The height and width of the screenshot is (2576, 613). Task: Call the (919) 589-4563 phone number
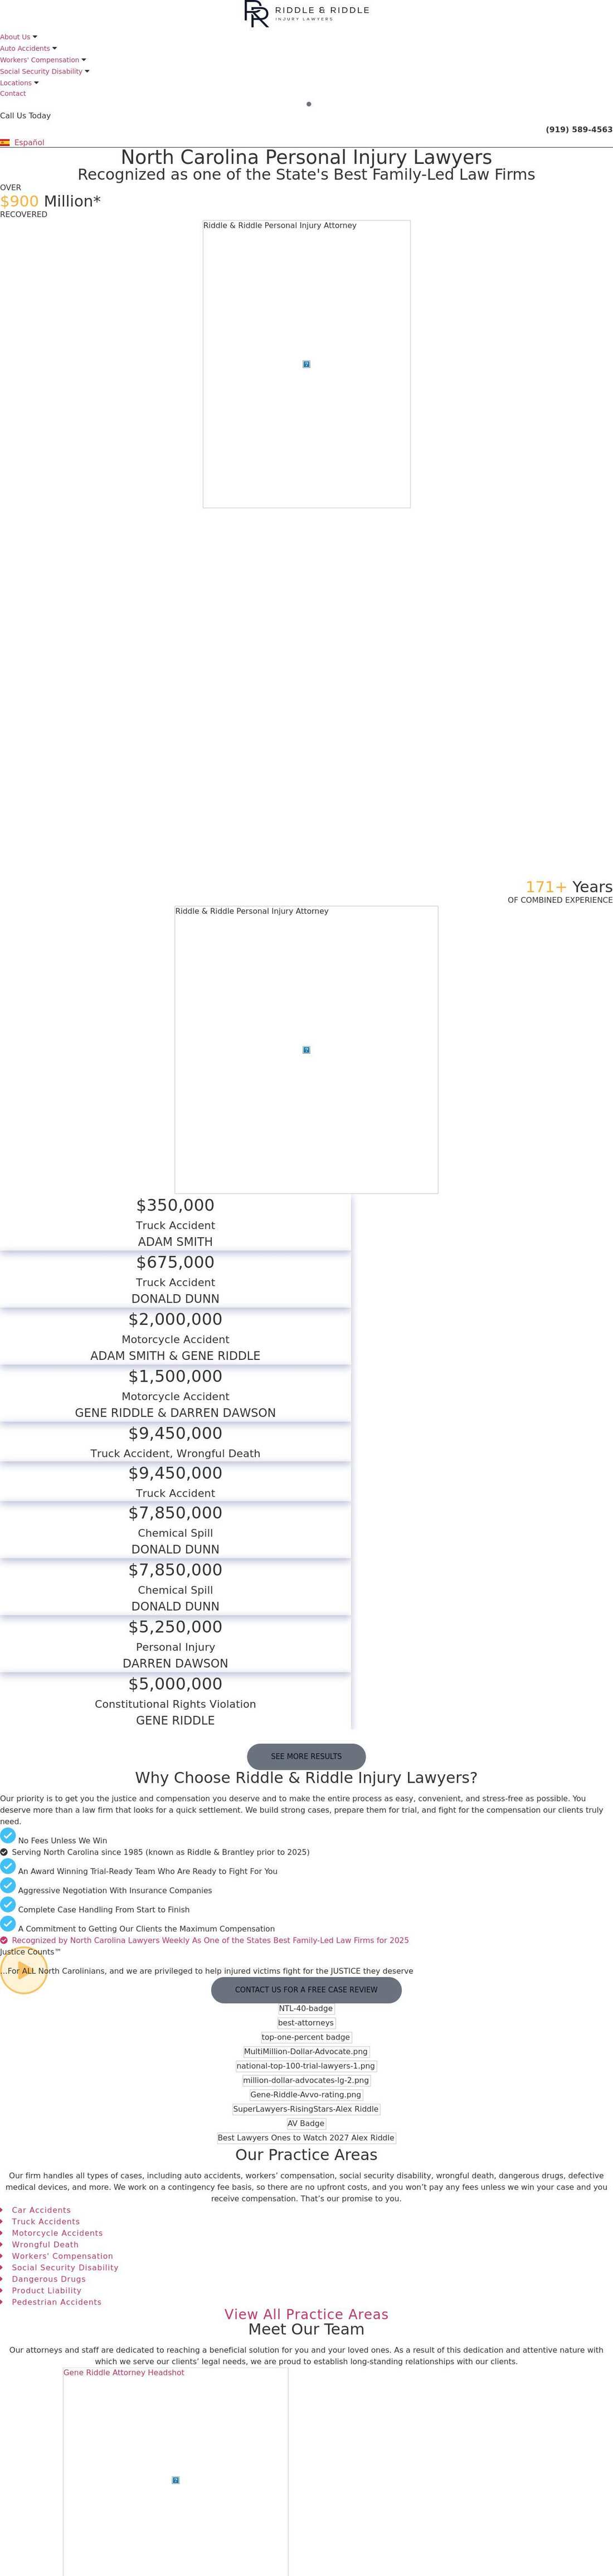pyautogui.click(x=579, y=129)
